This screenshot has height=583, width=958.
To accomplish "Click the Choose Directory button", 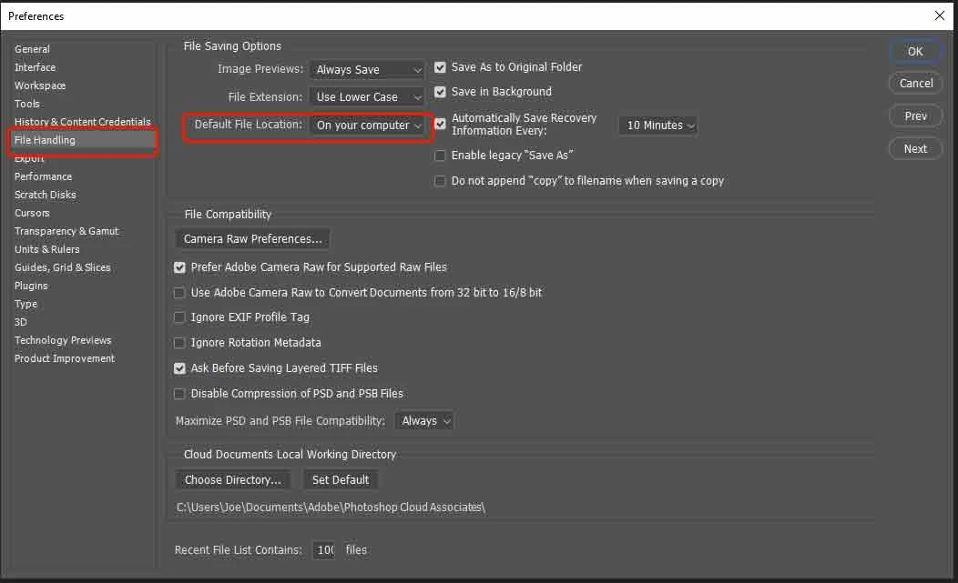I will click(233, 480).
